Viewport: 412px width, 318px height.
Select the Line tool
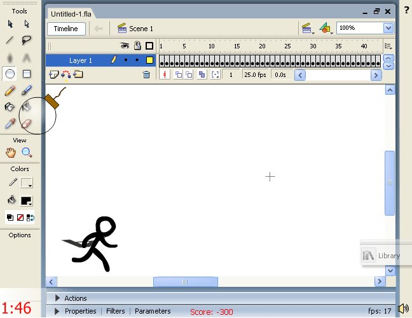pyautogui.click(x=10, y=40)
